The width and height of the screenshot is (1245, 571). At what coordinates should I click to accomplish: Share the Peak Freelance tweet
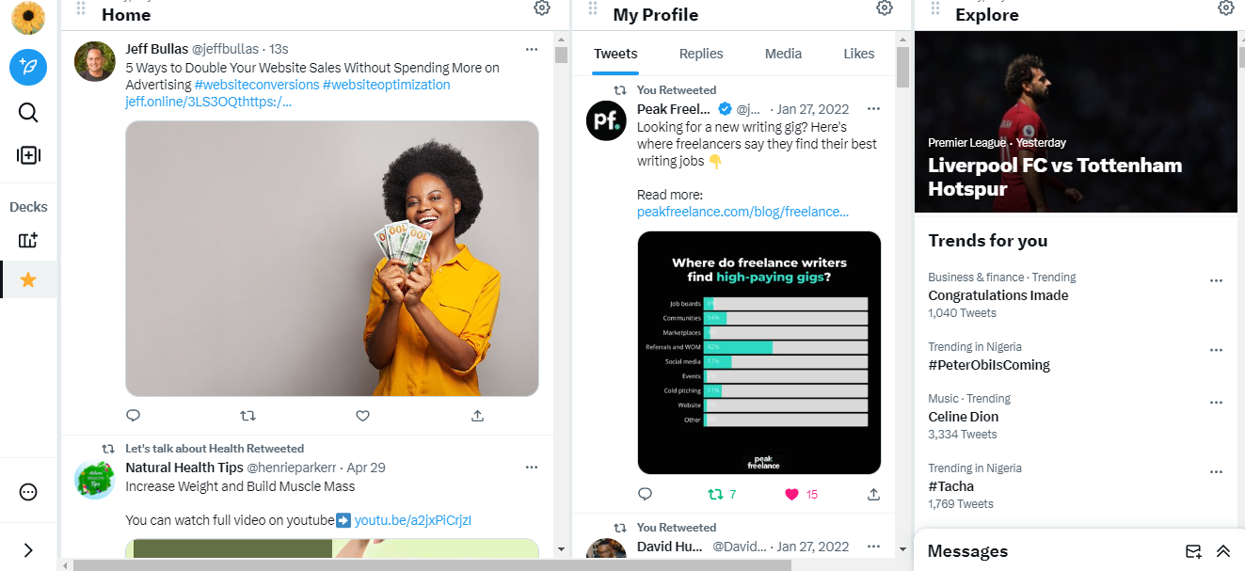[873, 494]
